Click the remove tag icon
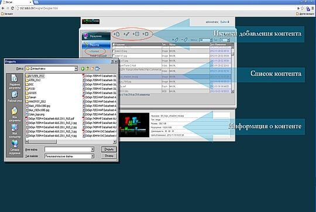Screen dimensions: 316x212 (184, 40)
